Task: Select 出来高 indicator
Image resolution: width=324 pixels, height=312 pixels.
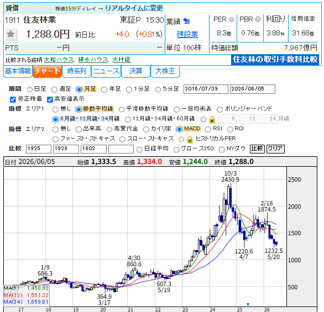Action: pyautogui.click(x=79, y=129)
